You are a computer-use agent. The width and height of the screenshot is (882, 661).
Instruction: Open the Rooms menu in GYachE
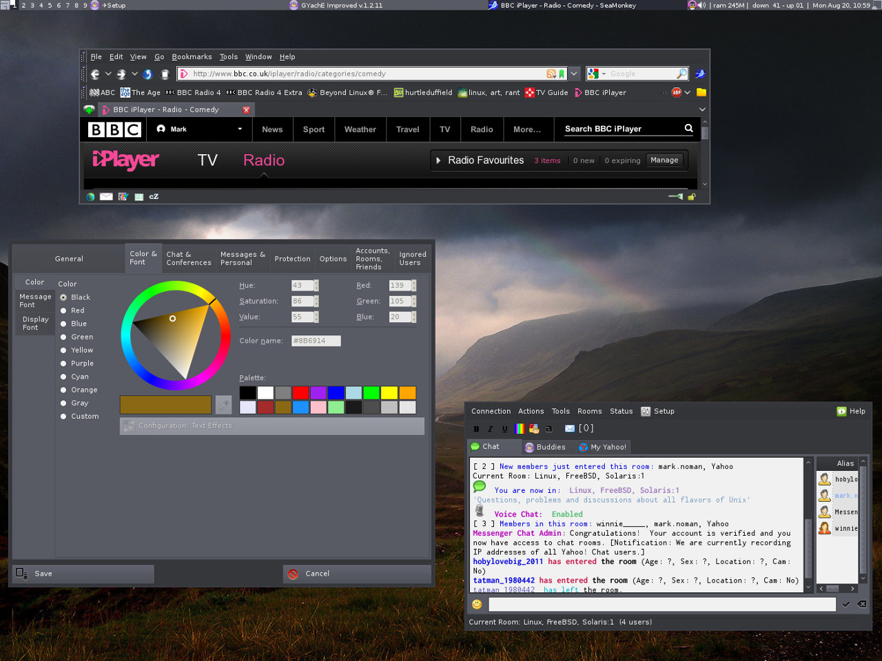coord(590,411)
